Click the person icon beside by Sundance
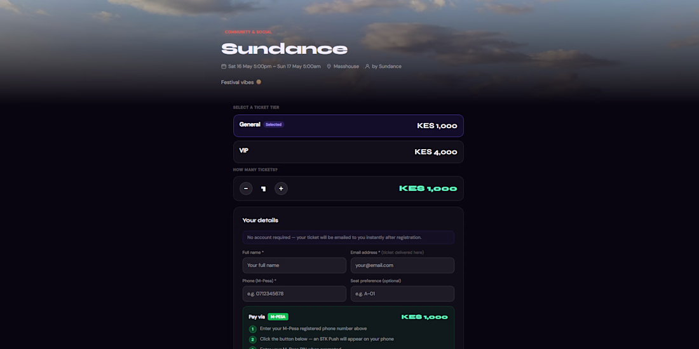 (367, 67)
